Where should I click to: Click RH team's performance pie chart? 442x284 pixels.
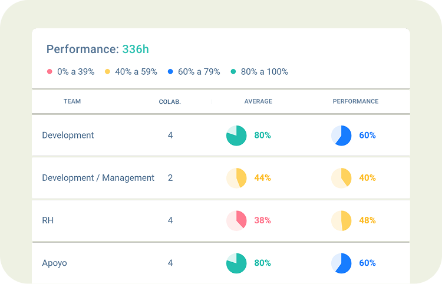(x=341, y=220)
